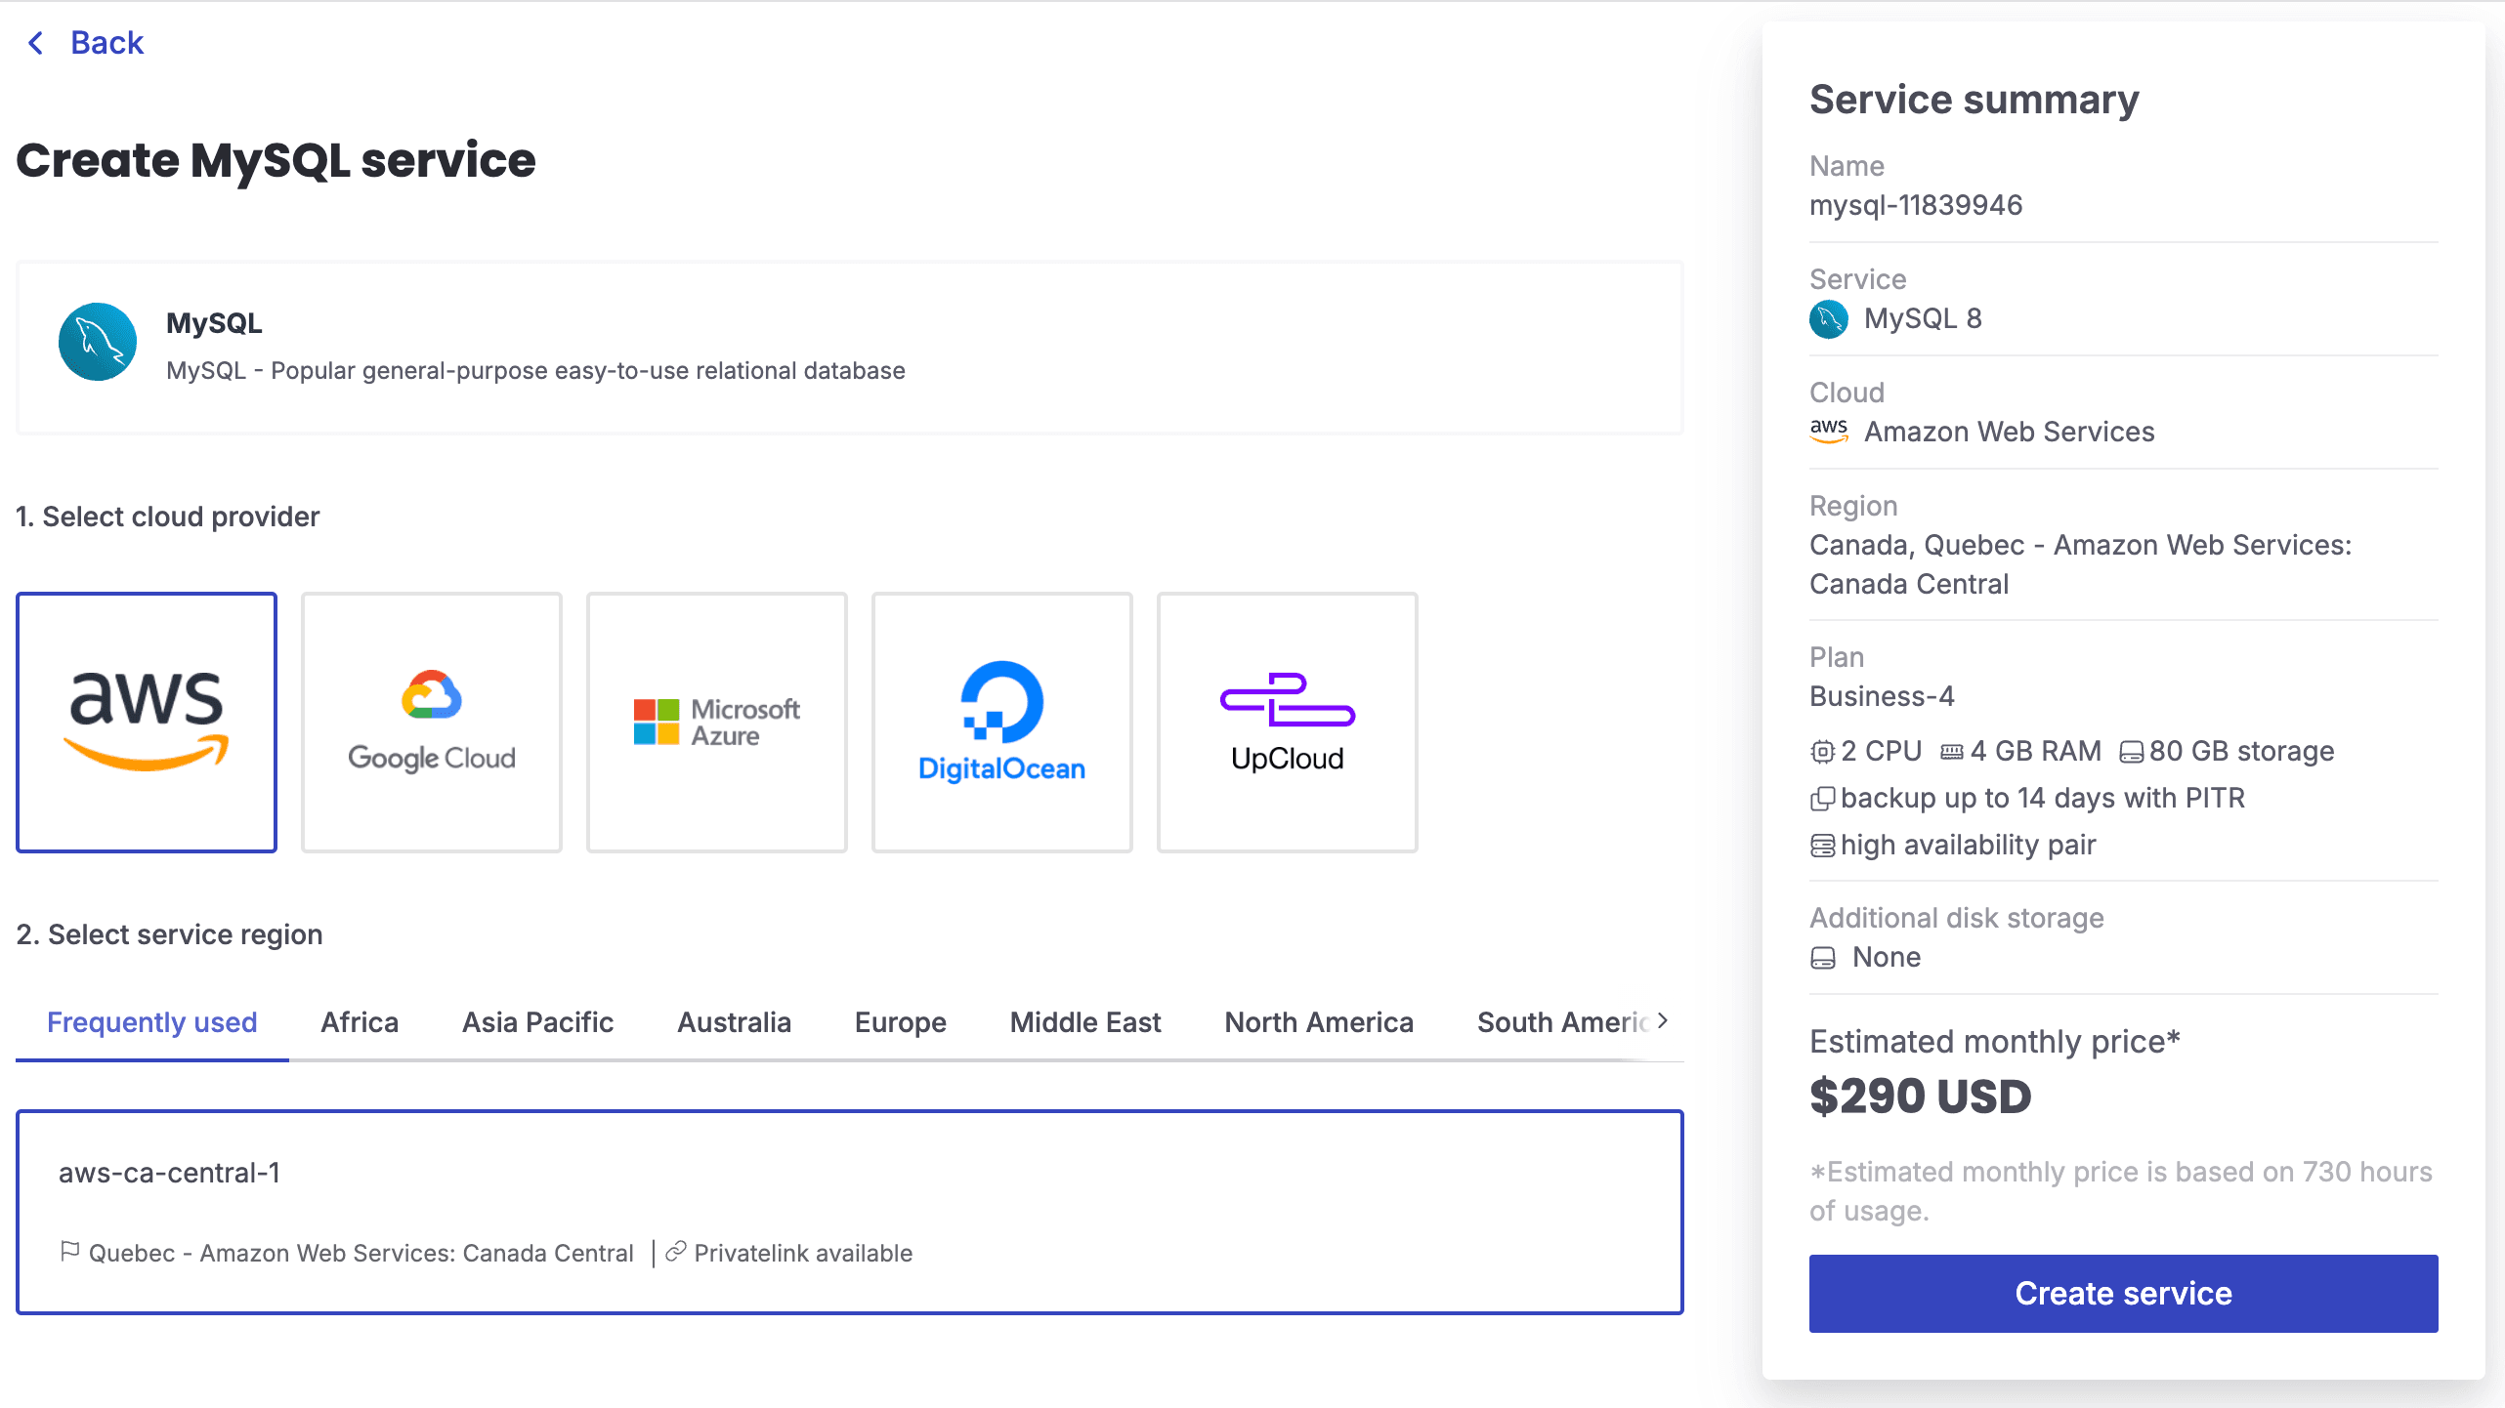The height and width of the screenshot is (1408, 2505).
Task: Switch to the Asia Pacific region tab
Action: (x=538, y=1022)
